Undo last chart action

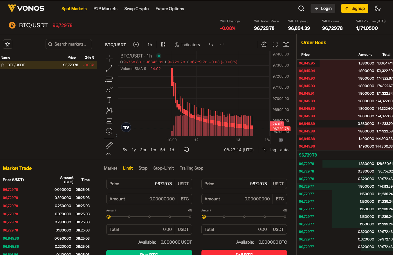click(x=211, y=44)
